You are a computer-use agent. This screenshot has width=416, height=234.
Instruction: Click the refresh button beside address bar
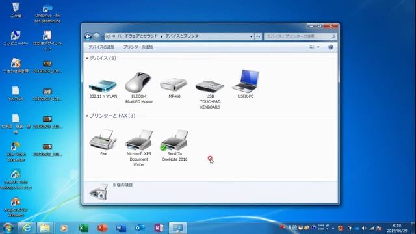259,36
